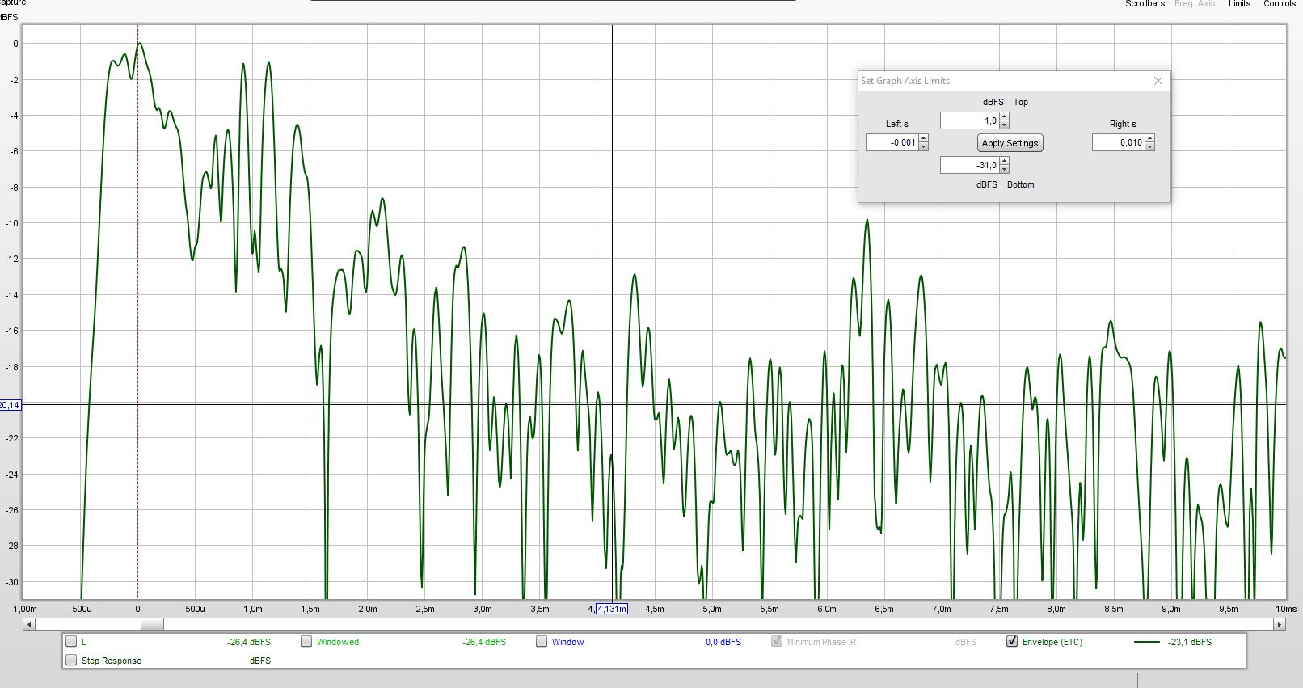Click the dBFS Top value field
The image size is (1303, 688).
point(969,120)
